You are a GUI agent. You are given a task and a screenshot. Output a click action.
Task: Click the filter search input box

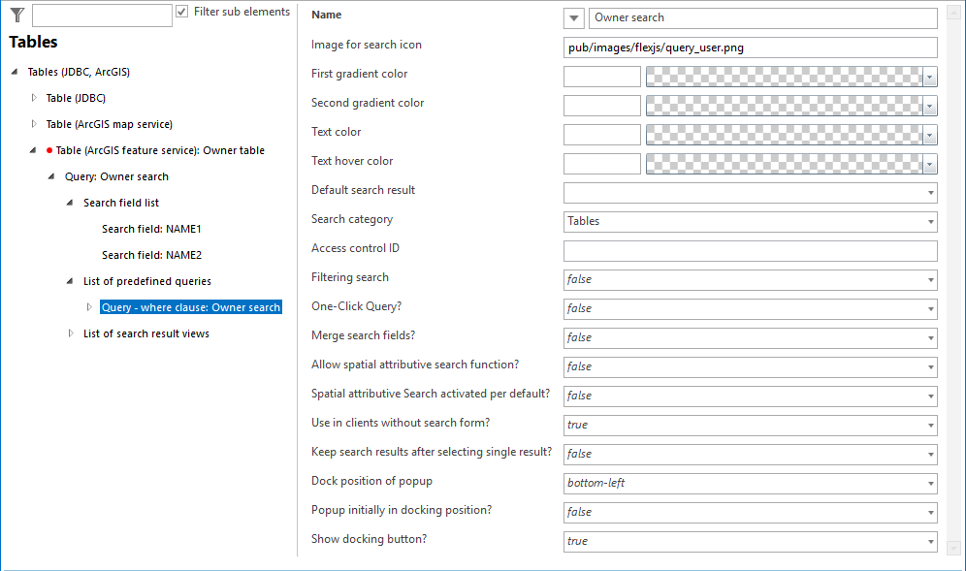point(101,15)
